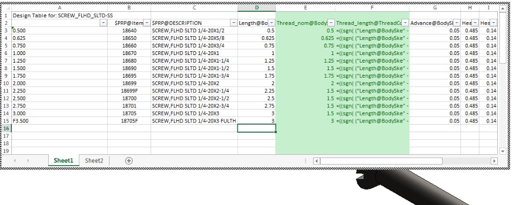Click the '$PRP@DESCRIPTION' header cell
520x205 pixels.
coord(194,23)
